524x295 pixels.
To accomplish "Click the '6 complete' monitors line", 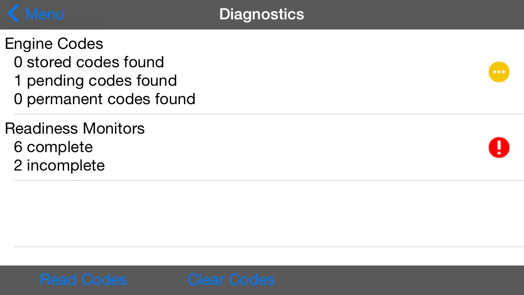I will tap(54, 147).
